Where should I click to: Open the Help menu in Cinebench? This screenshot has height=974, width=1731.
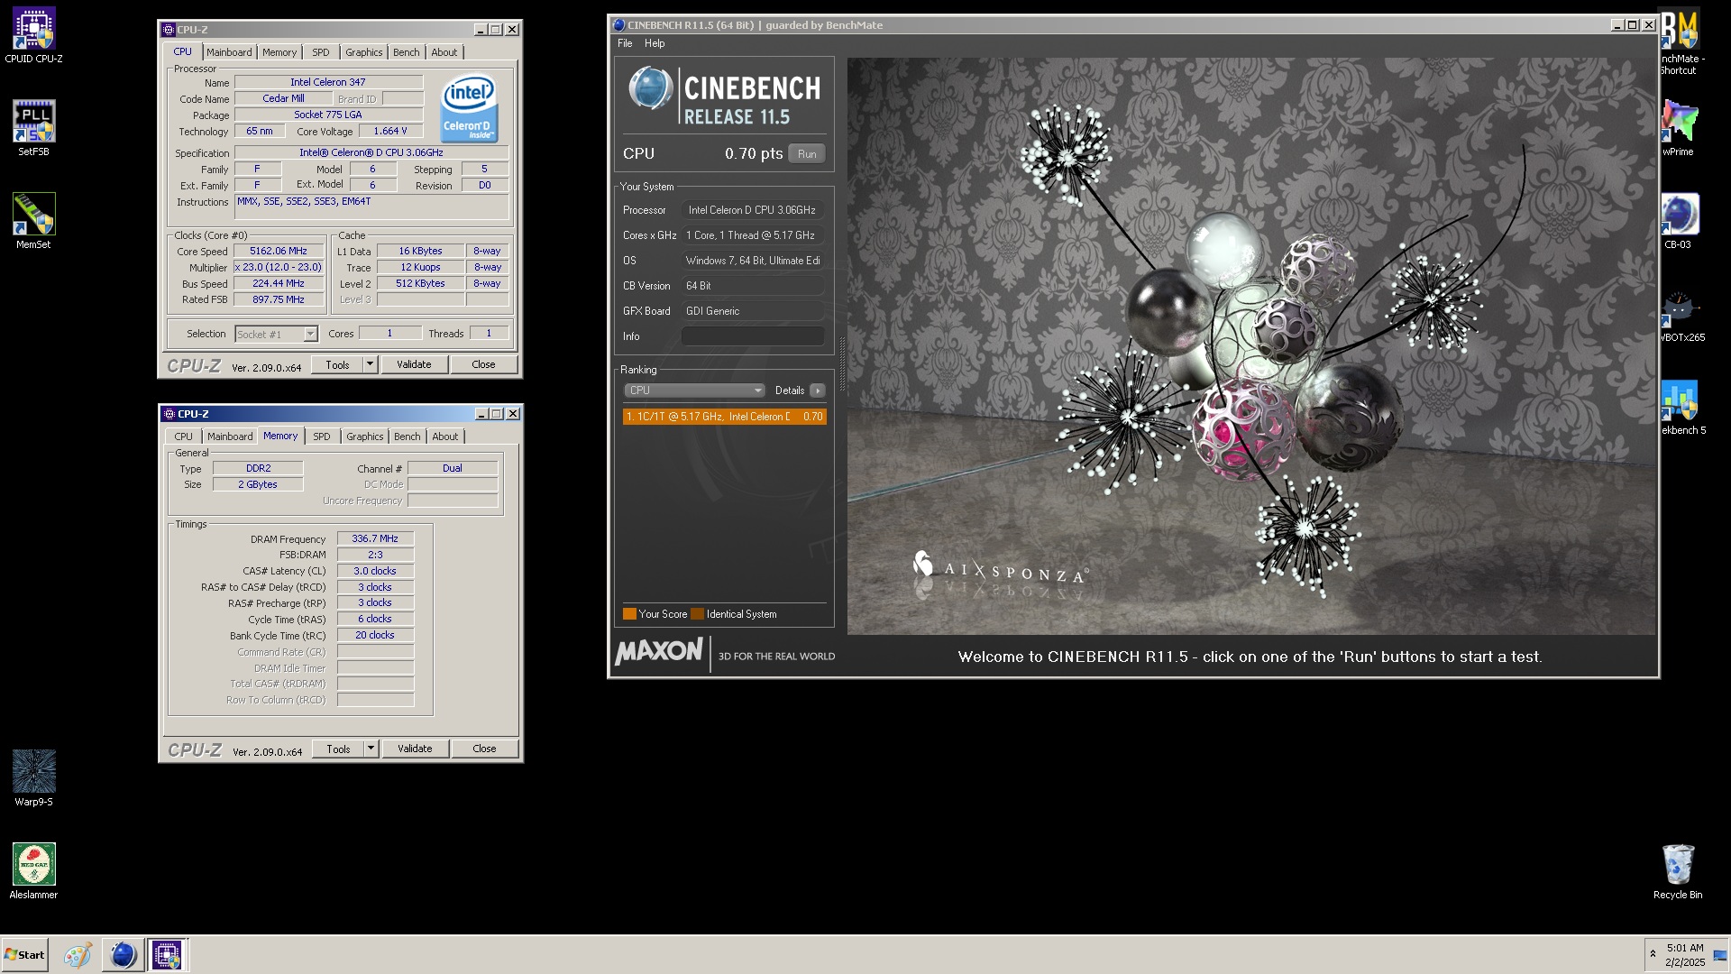655,43
